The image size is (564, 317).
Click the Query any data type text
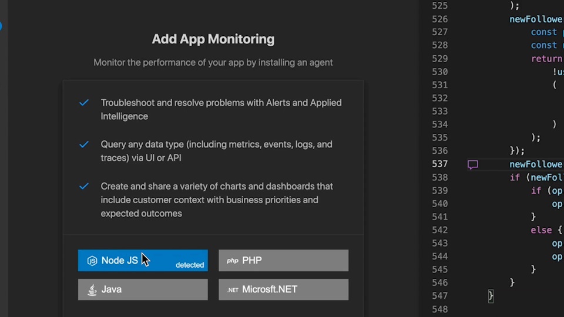coord(217,151)
